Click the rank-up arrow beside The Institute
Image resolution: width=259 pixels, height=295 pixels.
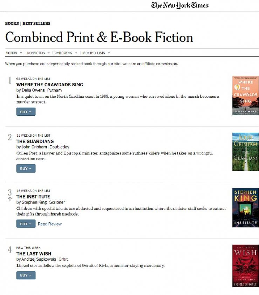(10, 200)
